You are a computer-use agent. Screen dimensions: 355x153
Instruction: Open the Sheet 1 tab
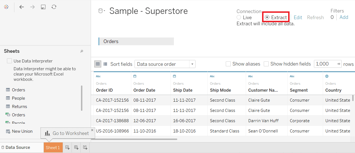coord(53,147)
